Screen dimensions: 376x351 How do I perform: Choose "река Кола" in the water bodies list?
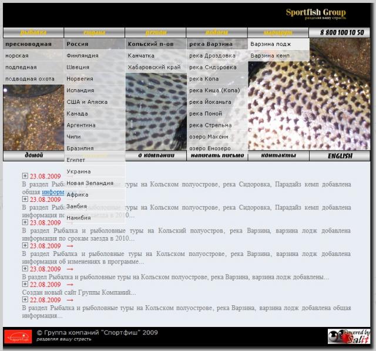204,79
